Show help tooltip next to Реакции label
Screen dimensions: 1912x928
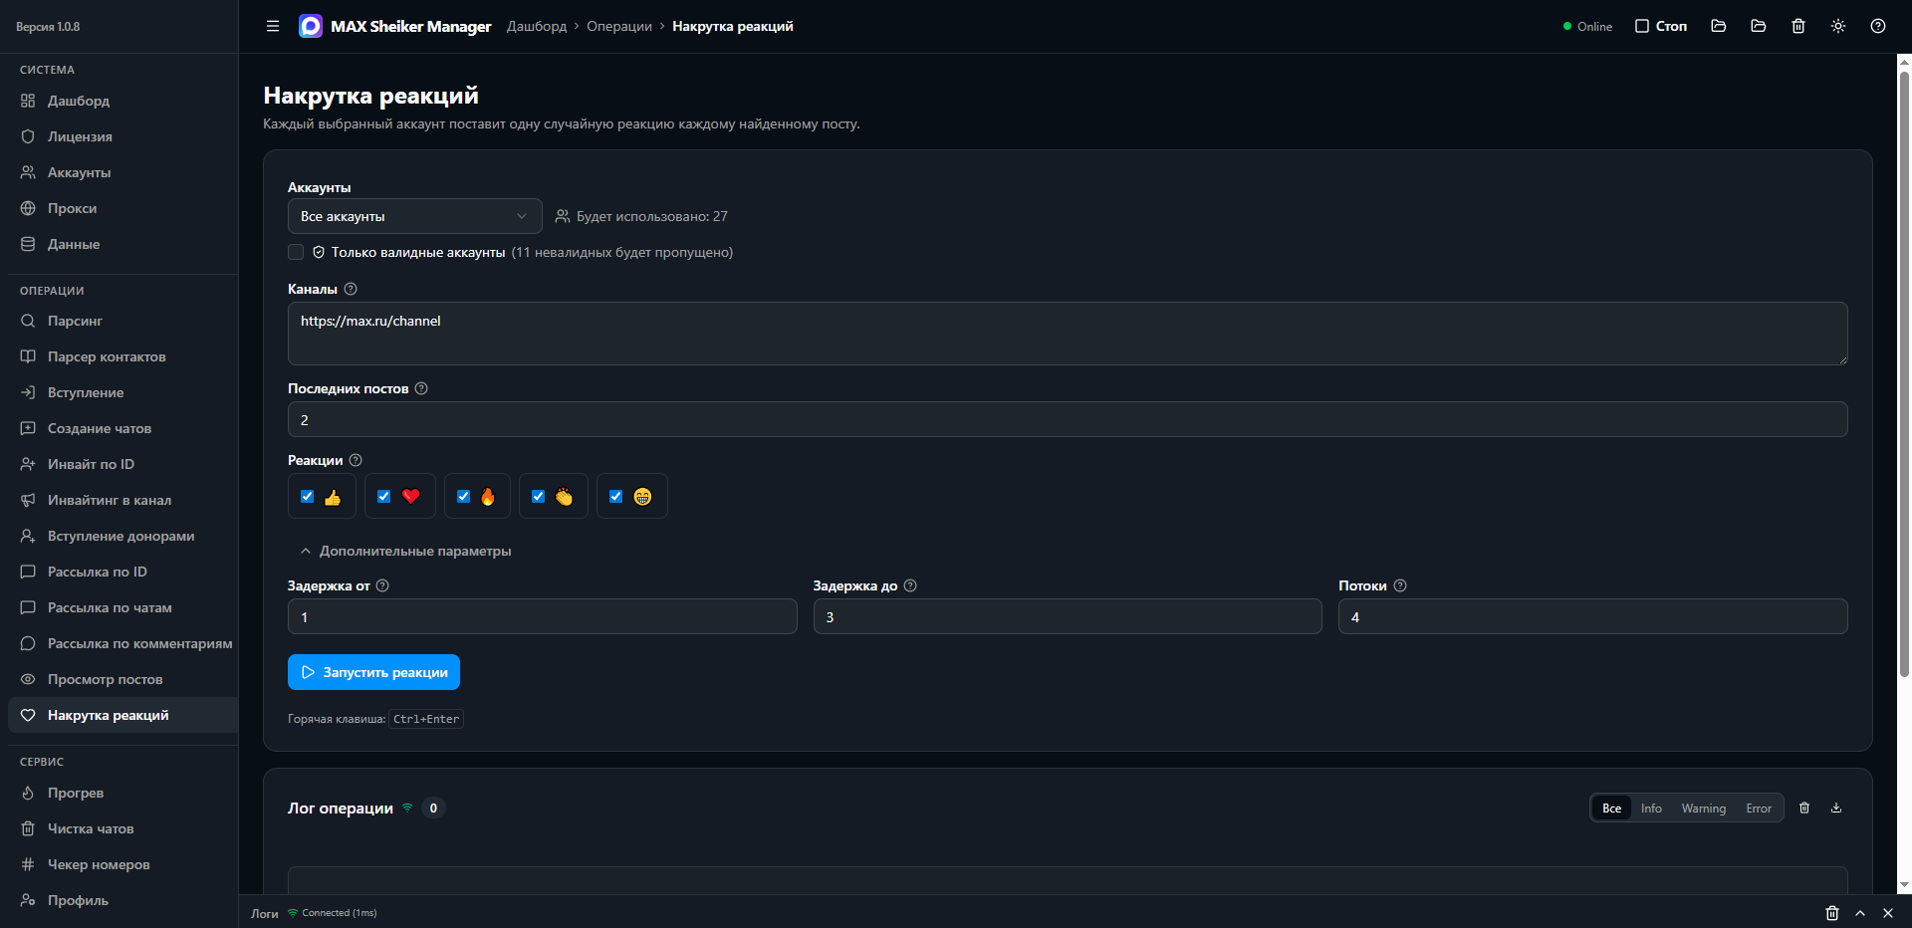click(356, 460)
